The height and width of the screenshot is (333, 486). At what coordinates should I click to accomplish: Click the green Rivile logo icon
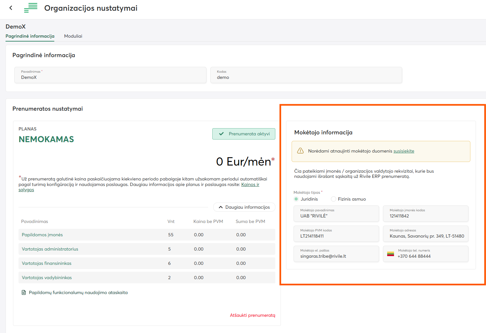31,8
